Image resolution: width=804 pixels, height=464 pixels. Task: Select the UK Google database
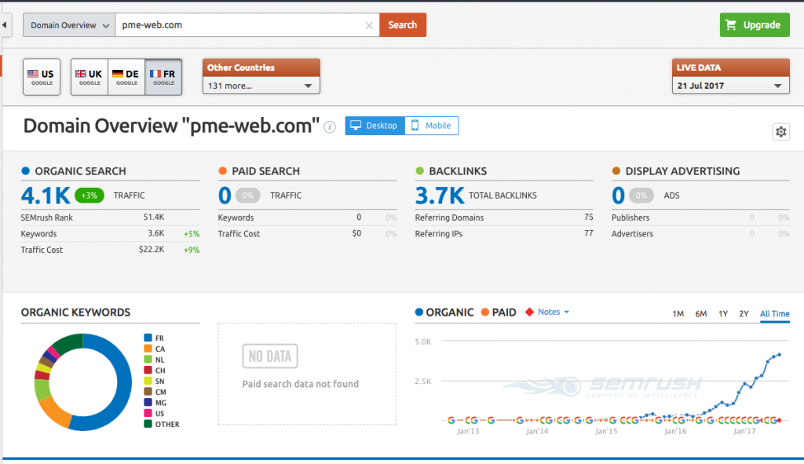(x=90, y=77)
